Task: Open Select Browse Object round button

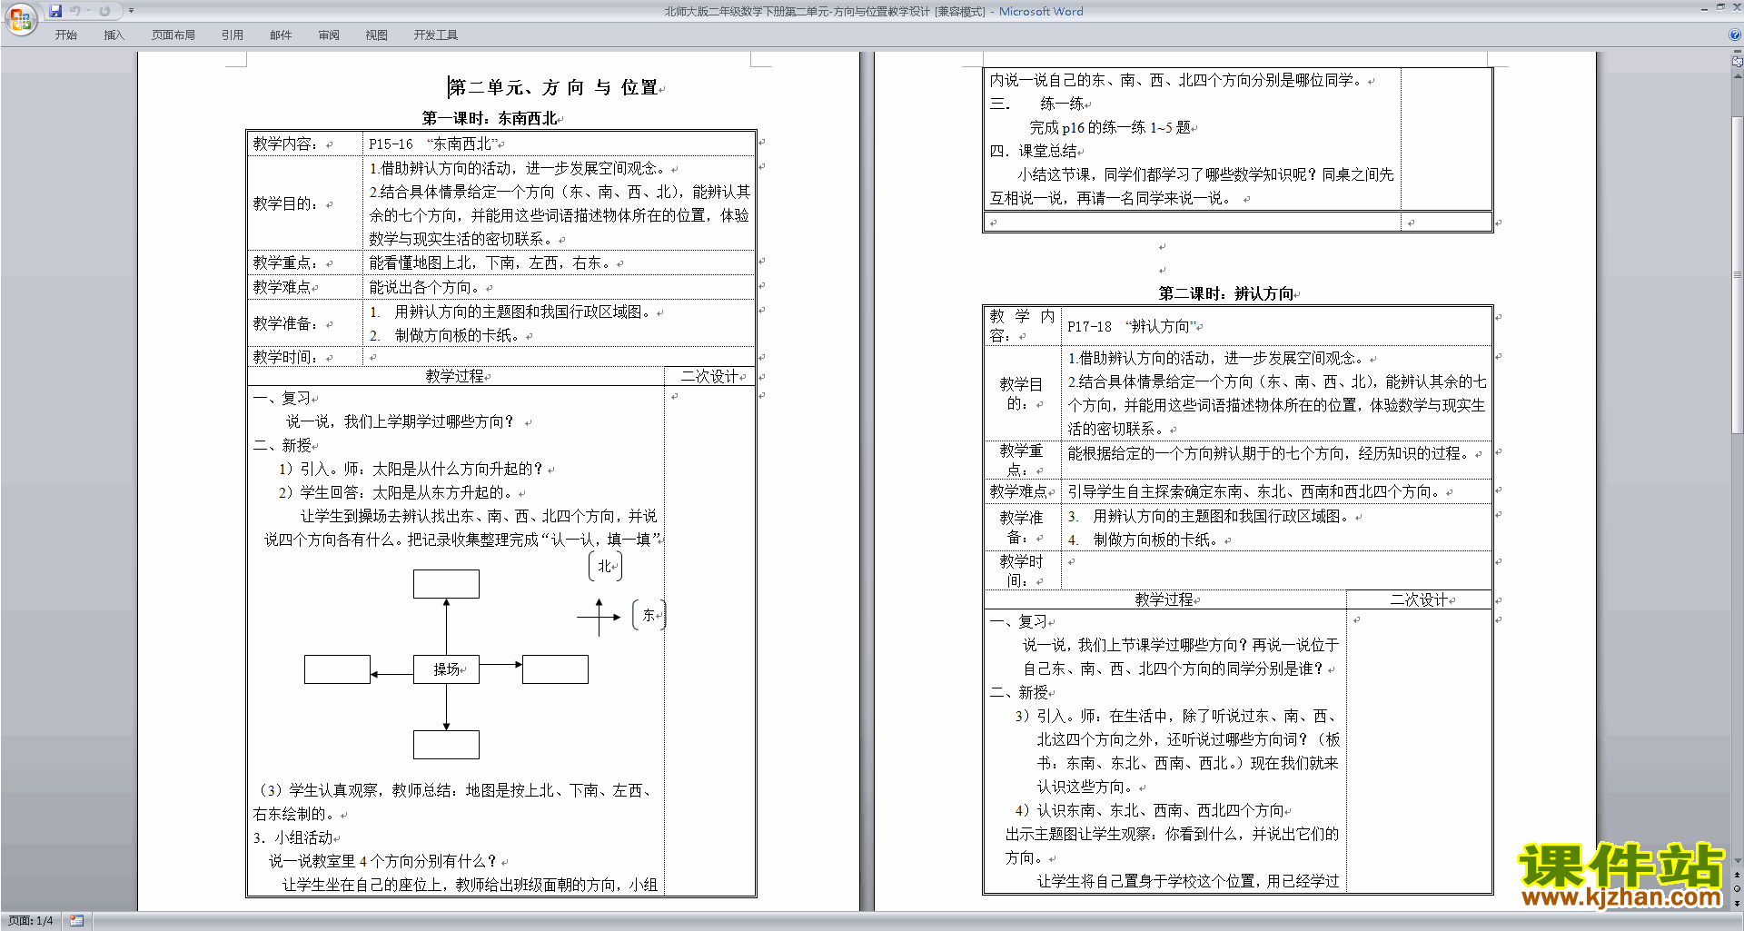Action: pyautogui.click(x=1738, y=888)
